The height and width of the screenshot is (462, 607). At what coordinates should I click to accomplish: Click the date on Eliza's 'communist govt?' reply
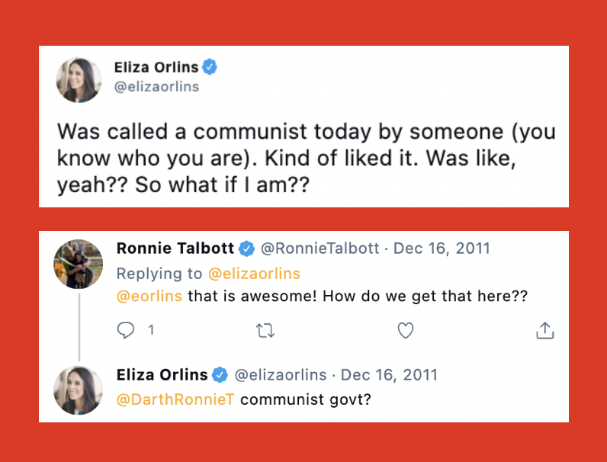coord(389,375)
